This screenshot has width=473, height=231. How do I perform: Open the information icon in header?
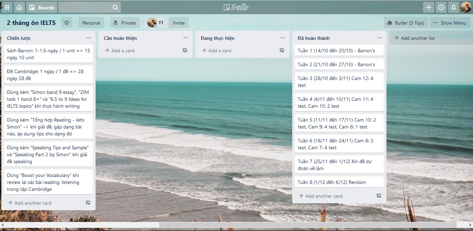tap(441, 7)
